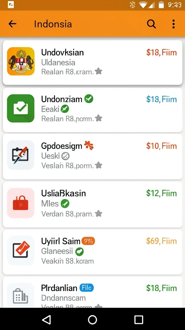This screenshot has width=185, height=330.
Task: Open the UsliaBkasin list entry title
Action: click(63, 193)
